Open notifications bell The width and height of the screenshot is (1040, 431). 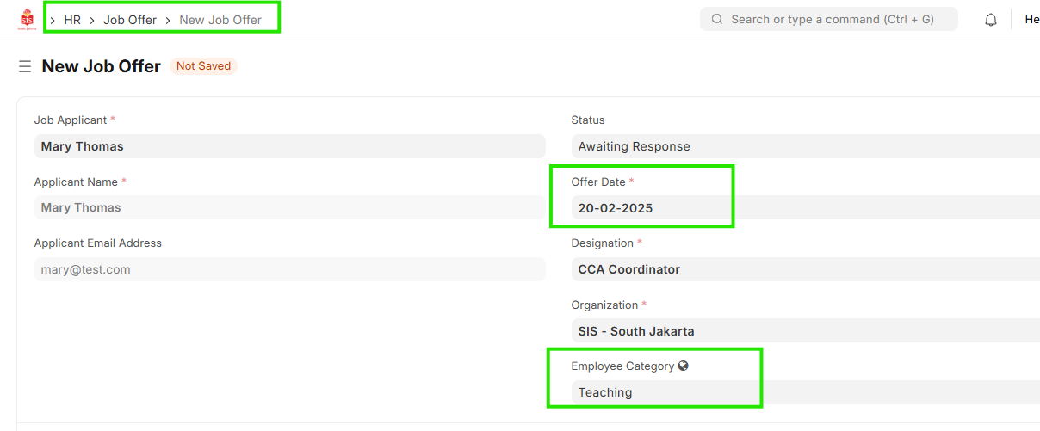tap(991, 20)
